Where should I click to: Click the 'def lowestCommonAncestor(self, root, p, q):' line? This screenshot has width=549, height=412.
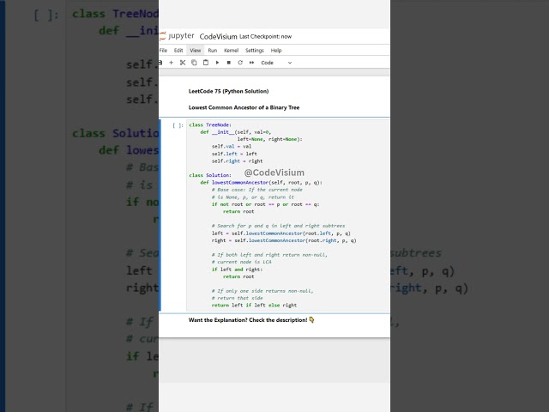261,183
